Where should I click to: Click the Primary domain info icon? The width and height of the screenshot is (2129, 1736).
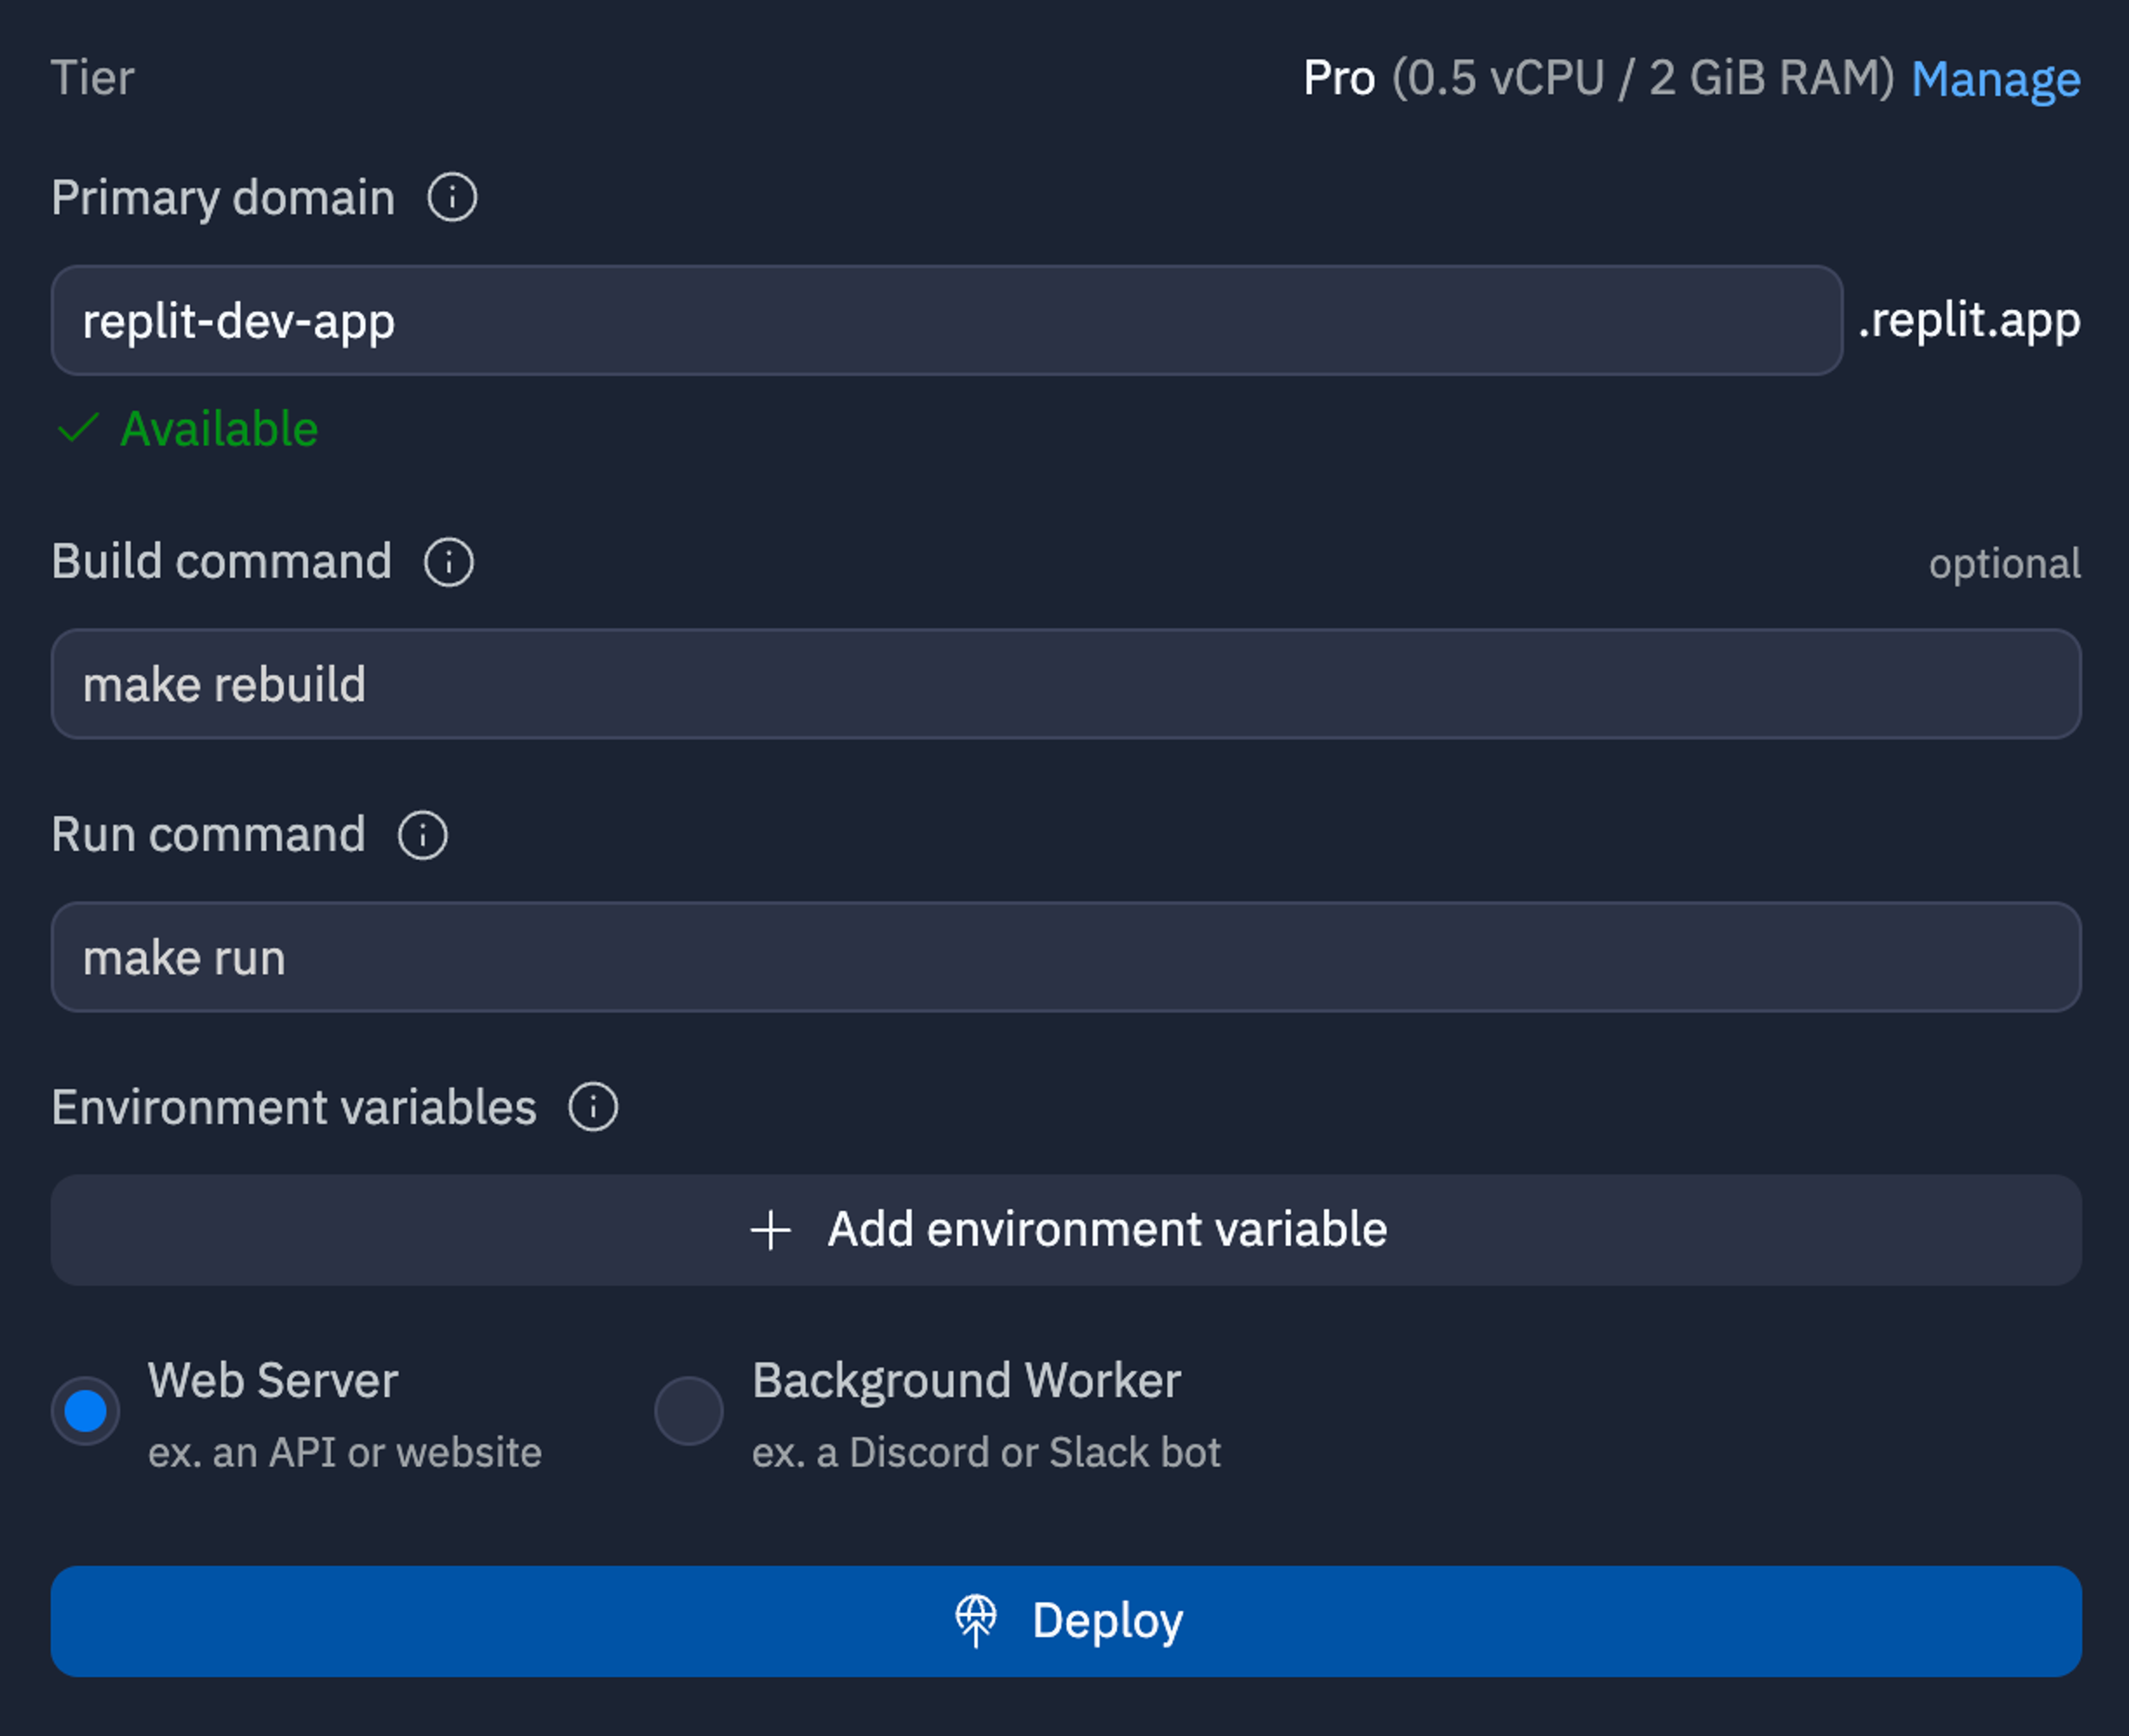coord(452,197)
